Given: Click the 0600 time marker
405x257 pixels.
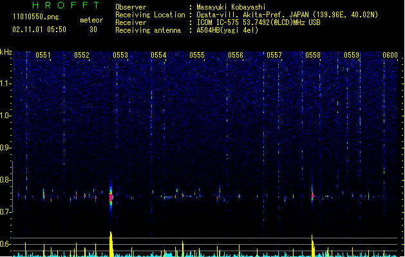Looking at the screenshot, I should [390, 55].
